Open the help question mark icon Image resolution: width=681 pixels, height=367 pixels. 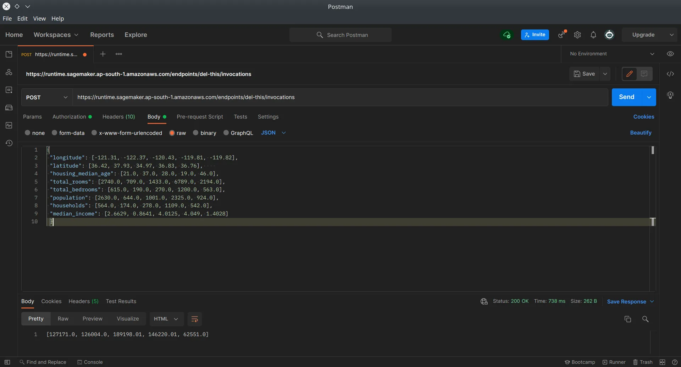(675, 362)
